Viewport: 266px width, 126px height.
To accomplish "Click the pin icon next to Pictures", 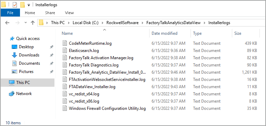I will point(51,72).
